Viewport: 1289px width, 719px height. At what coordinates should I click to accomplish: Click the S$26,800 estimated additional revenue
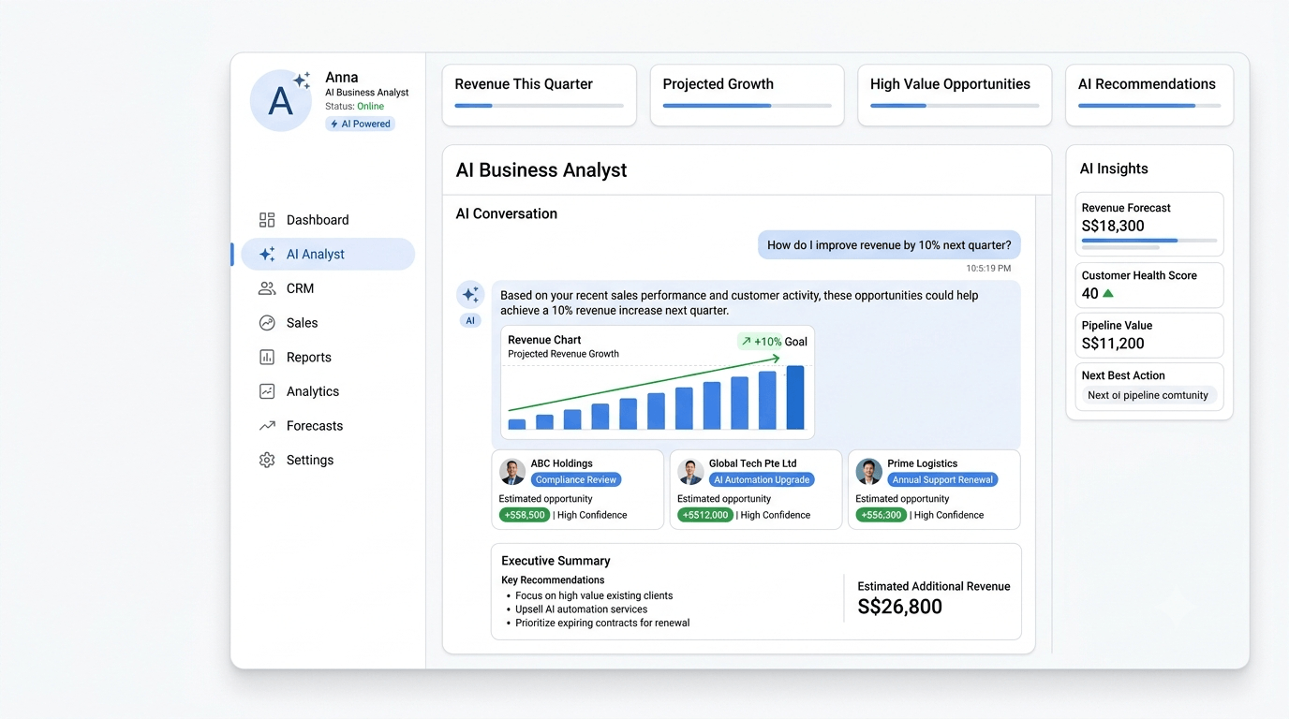(900, 607)
